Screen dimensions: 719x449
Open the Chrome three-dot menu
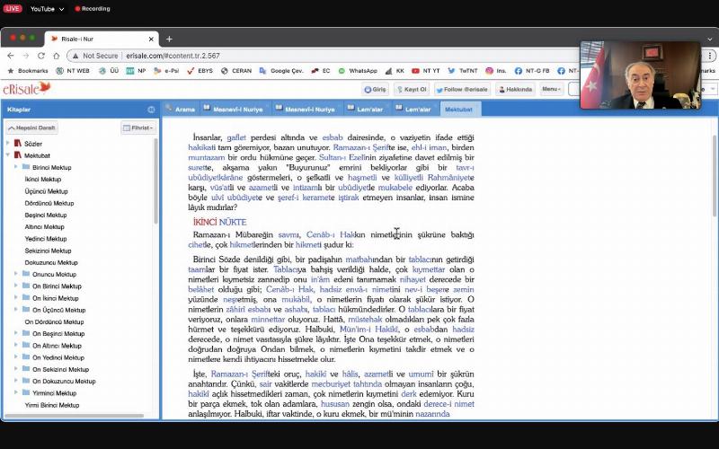(710, 56)
